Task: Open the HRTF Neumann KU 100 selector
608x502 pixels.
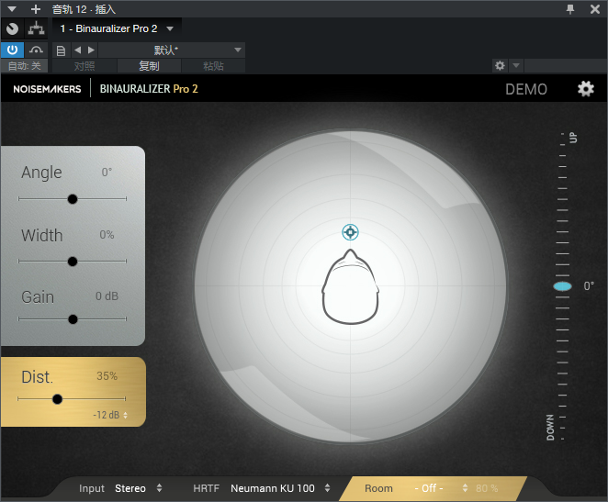Action: click(273, 488)
